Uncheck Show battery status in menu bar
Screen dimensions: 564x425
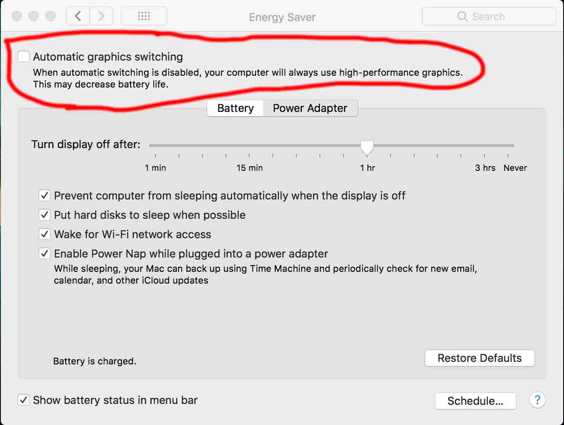click(24, 400)
